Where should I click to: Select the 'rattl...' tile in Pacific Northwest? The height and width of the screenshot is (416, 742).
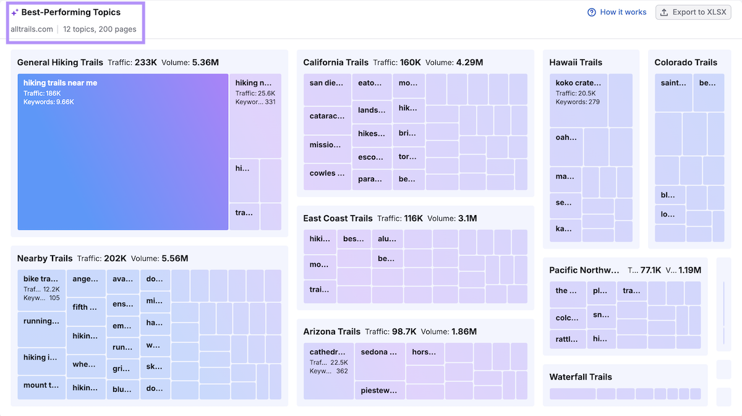[568, 339]
